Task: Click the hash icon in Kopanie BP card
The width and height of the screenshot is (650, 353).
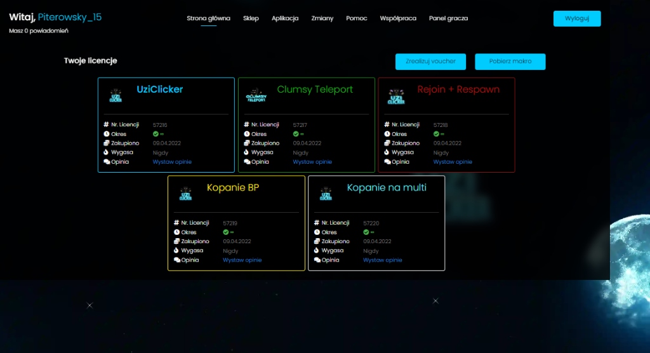Action: pos(176,223)
